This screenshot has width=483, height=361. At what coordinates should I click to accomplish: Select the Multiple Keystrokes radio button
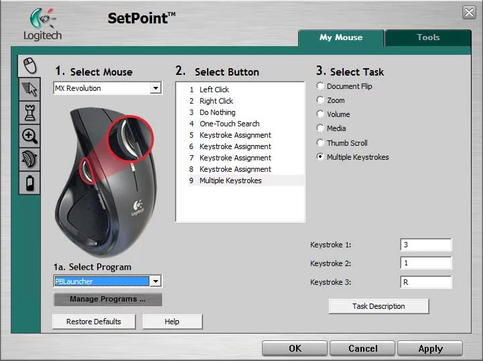click(320, 157)
